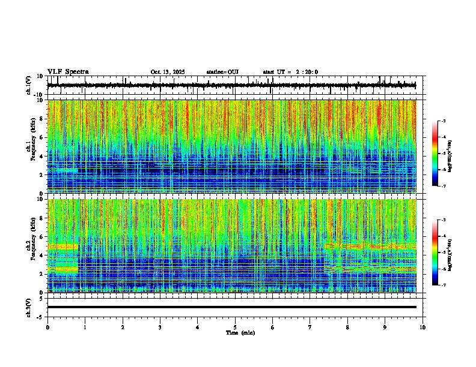Click the flat black ch.3 voltage trace

(x=232, y=307)
